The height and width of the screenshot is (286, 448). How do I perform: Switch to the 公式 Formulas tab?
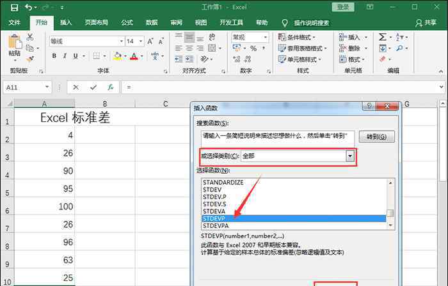click(127, 22)
